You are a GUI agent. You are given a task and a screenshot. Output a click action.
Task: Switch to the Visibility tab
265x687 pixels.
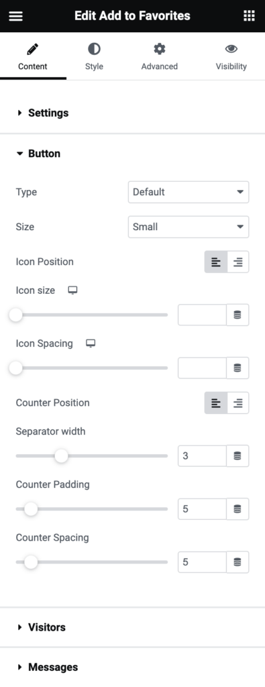click(231, 56)
